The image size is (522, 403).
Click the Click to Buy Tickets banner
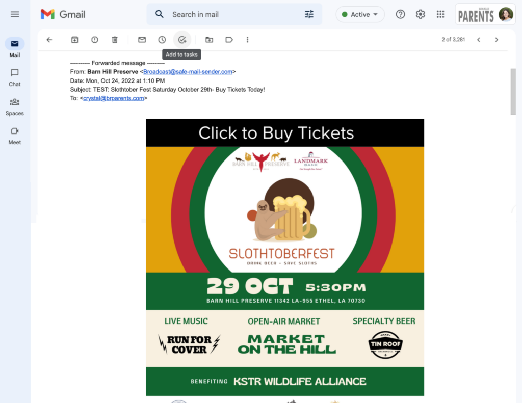[x=285, y=133]
